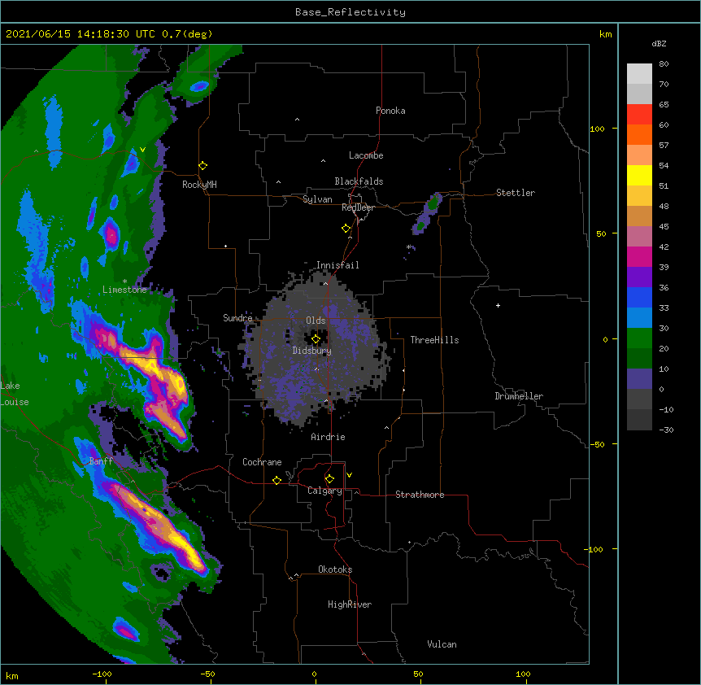Click the 100 tick label on the vertical axis
The image size is (701, 685).
tap(597, 129)
